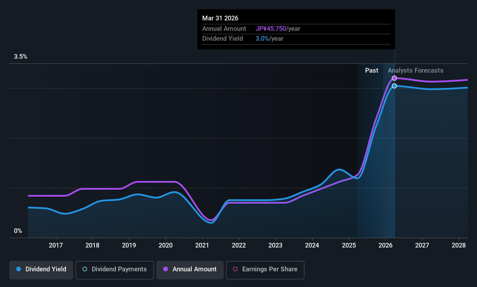Select the 2028 x-axis label

tap(459, 245)
